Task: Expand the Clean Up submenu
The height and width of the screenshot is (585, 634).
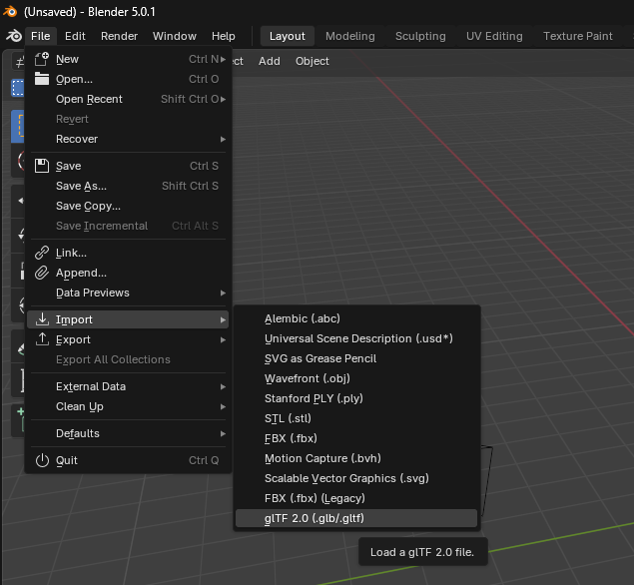Action: [x=128, y=406]
